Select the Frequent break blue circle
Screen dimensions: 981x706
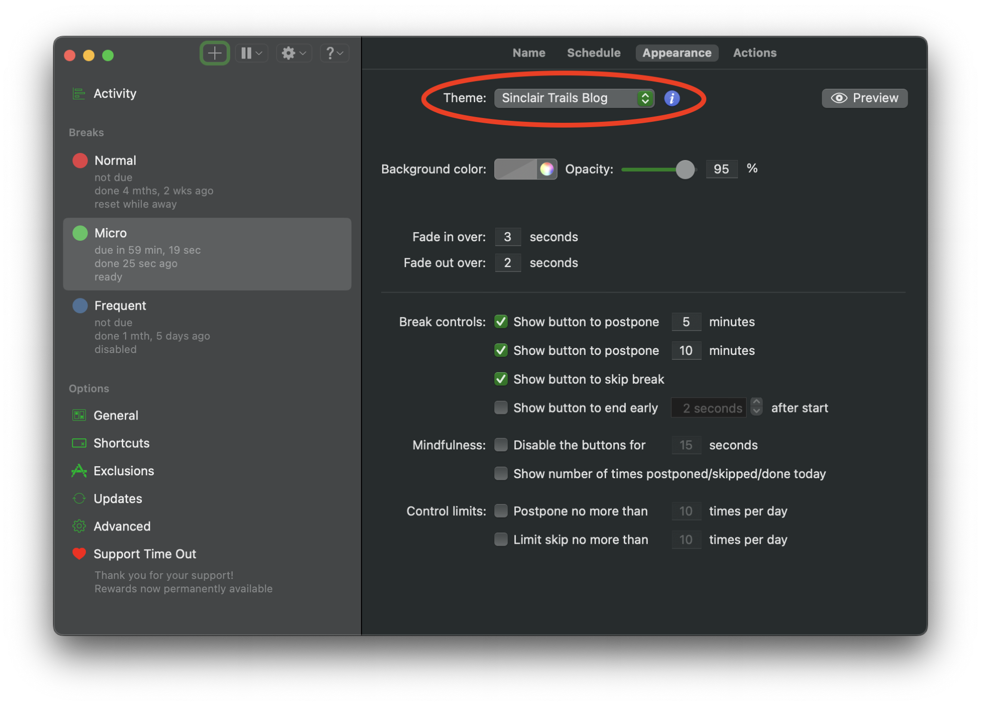tap(80, 306)
